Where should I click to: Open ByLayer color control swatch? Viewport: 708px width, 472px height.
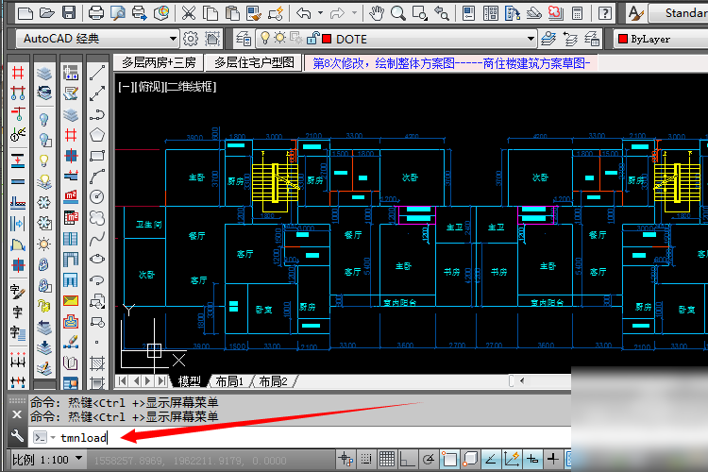tap(623, 39)
